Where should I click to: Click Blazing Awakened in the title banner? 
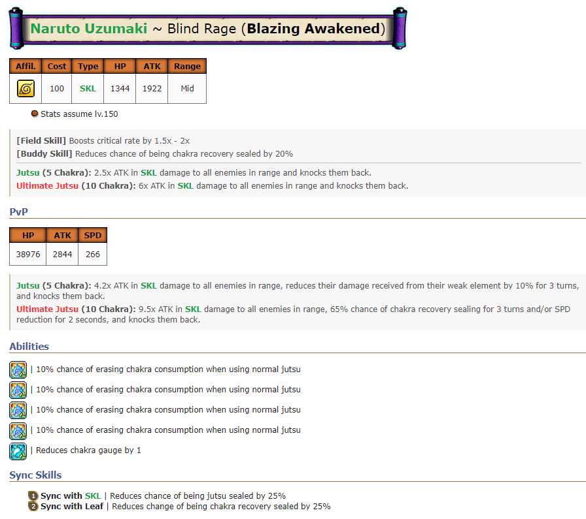pyautogui.click(x=313, y=29)
